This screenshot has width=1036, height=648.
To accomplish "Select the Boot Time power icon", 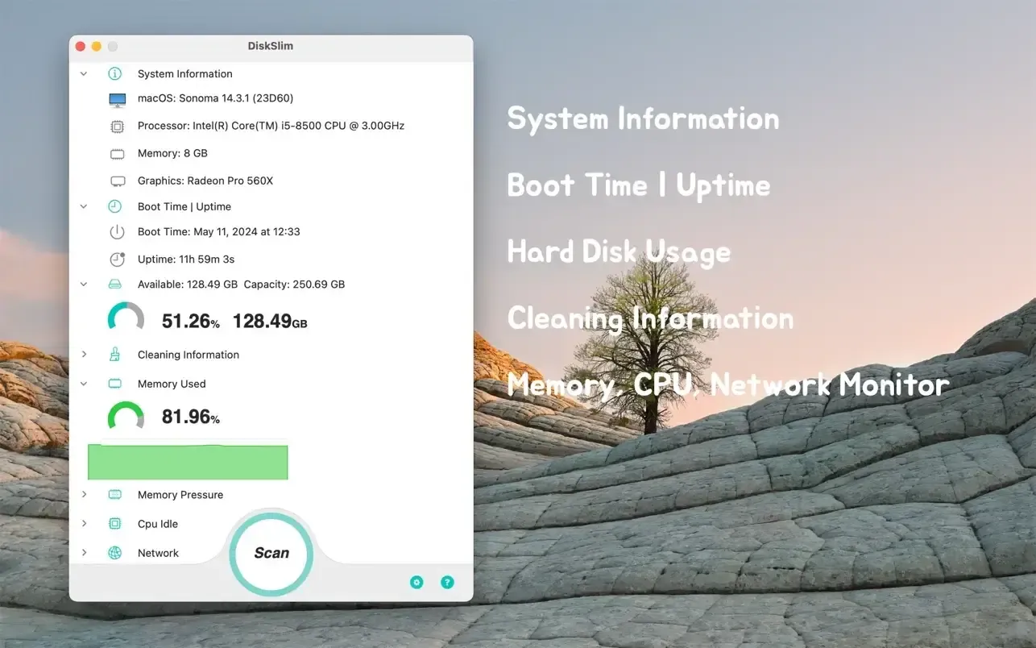I will point(117,231).
